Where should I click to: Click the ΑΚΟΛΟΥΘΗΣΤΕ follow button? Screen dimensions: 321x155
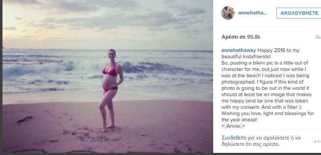click(x=299, y=13)
